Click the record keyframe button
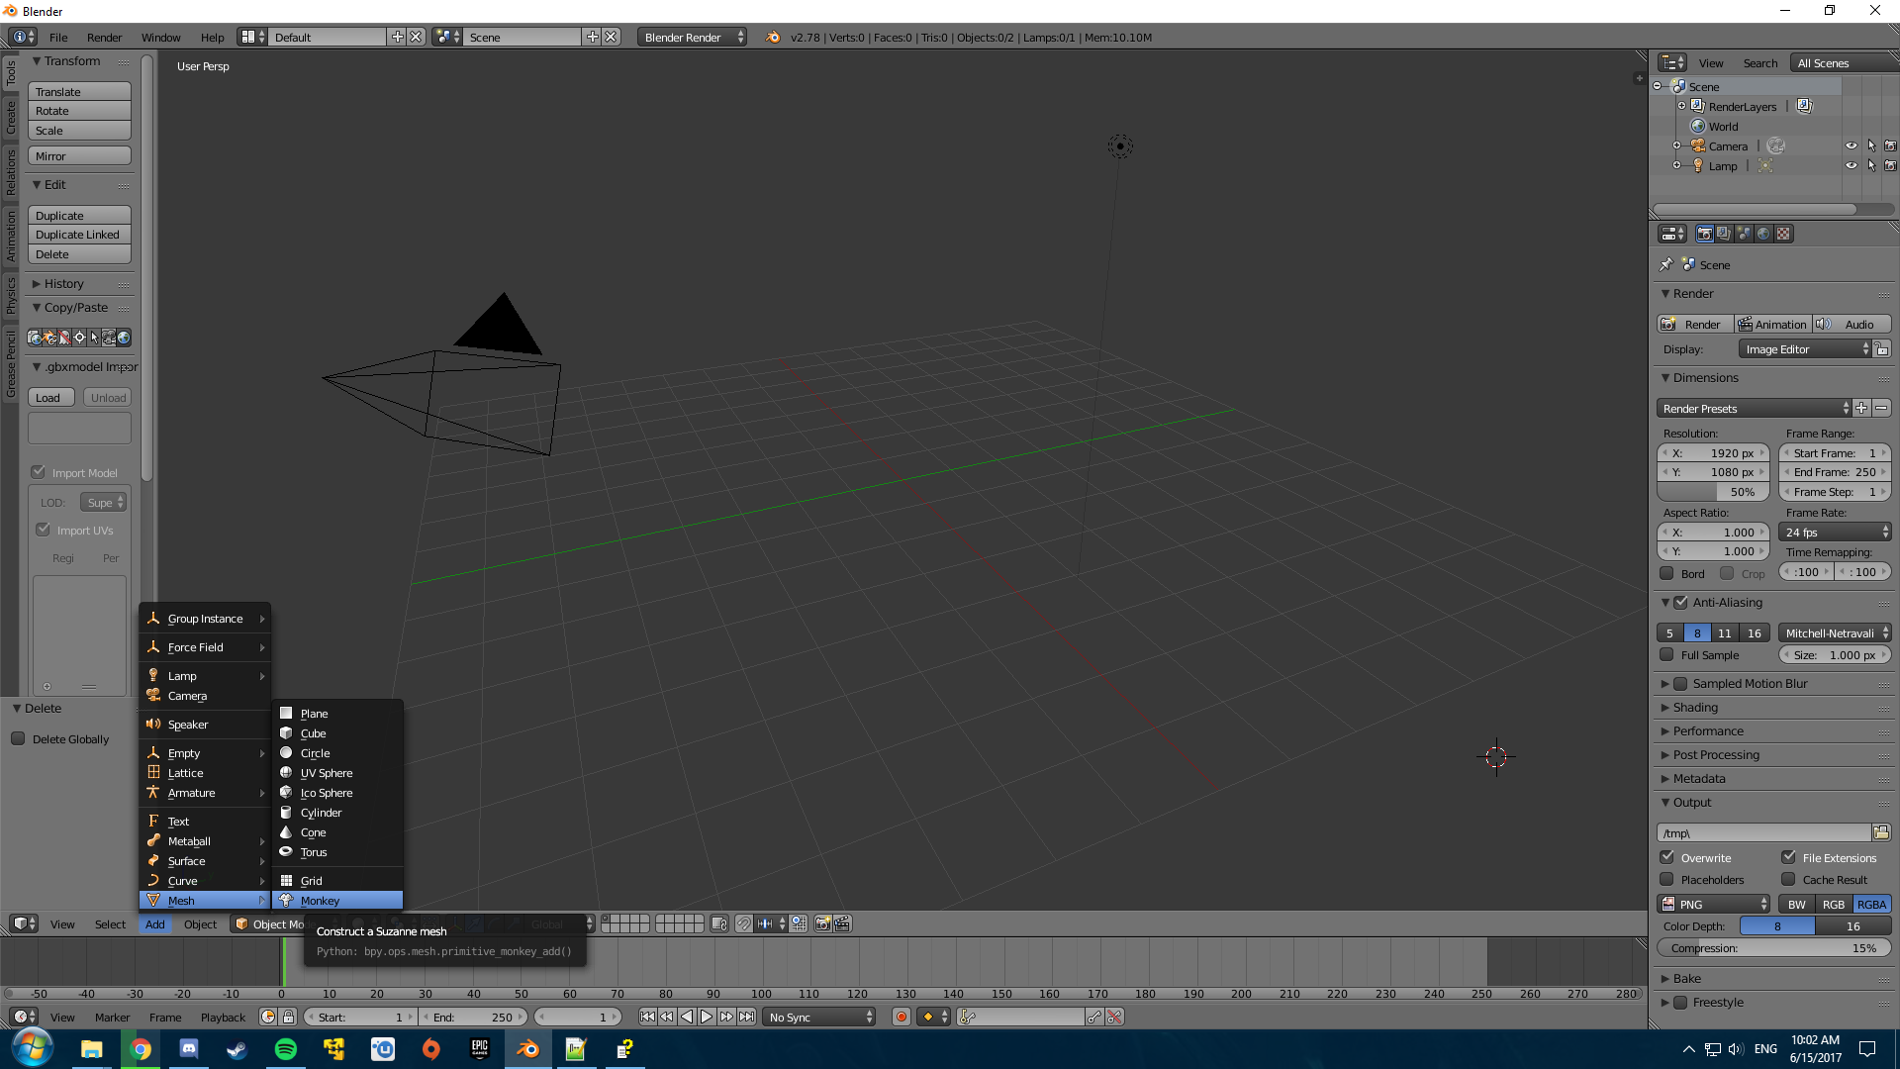 pos(901,1017)
